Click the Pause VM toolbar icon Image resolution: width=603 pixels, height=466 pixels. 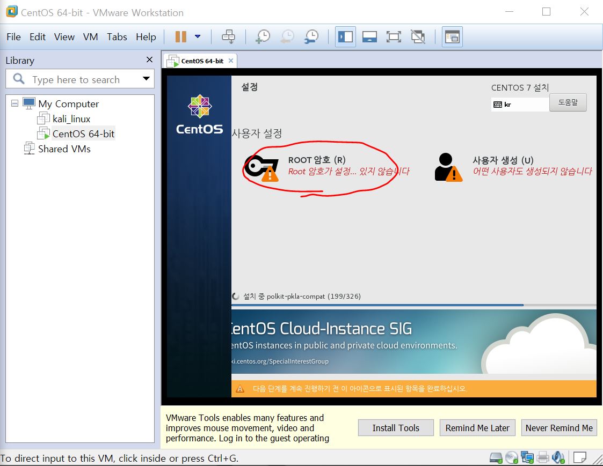181,37
